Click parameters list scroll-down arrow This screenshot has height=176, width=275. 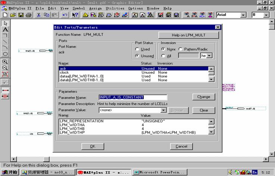(211, 132)
